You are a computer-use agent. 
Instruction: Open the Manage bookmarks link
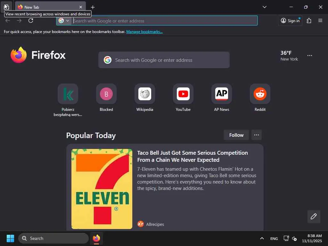point(144,32)
